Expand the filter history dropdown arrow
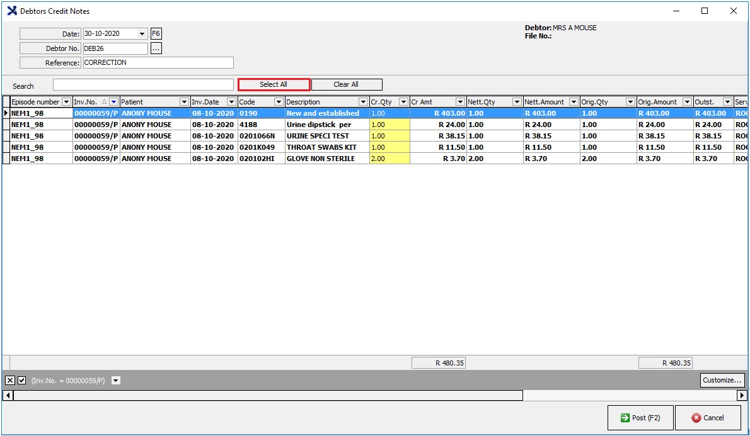The height and width of the screenshot is (436, 750). 115,381
